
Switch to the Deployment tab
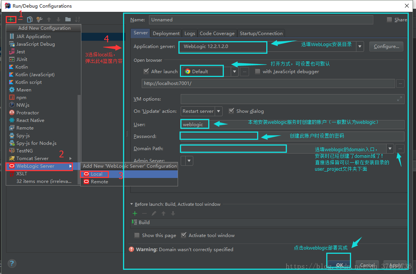coord(166,34)
